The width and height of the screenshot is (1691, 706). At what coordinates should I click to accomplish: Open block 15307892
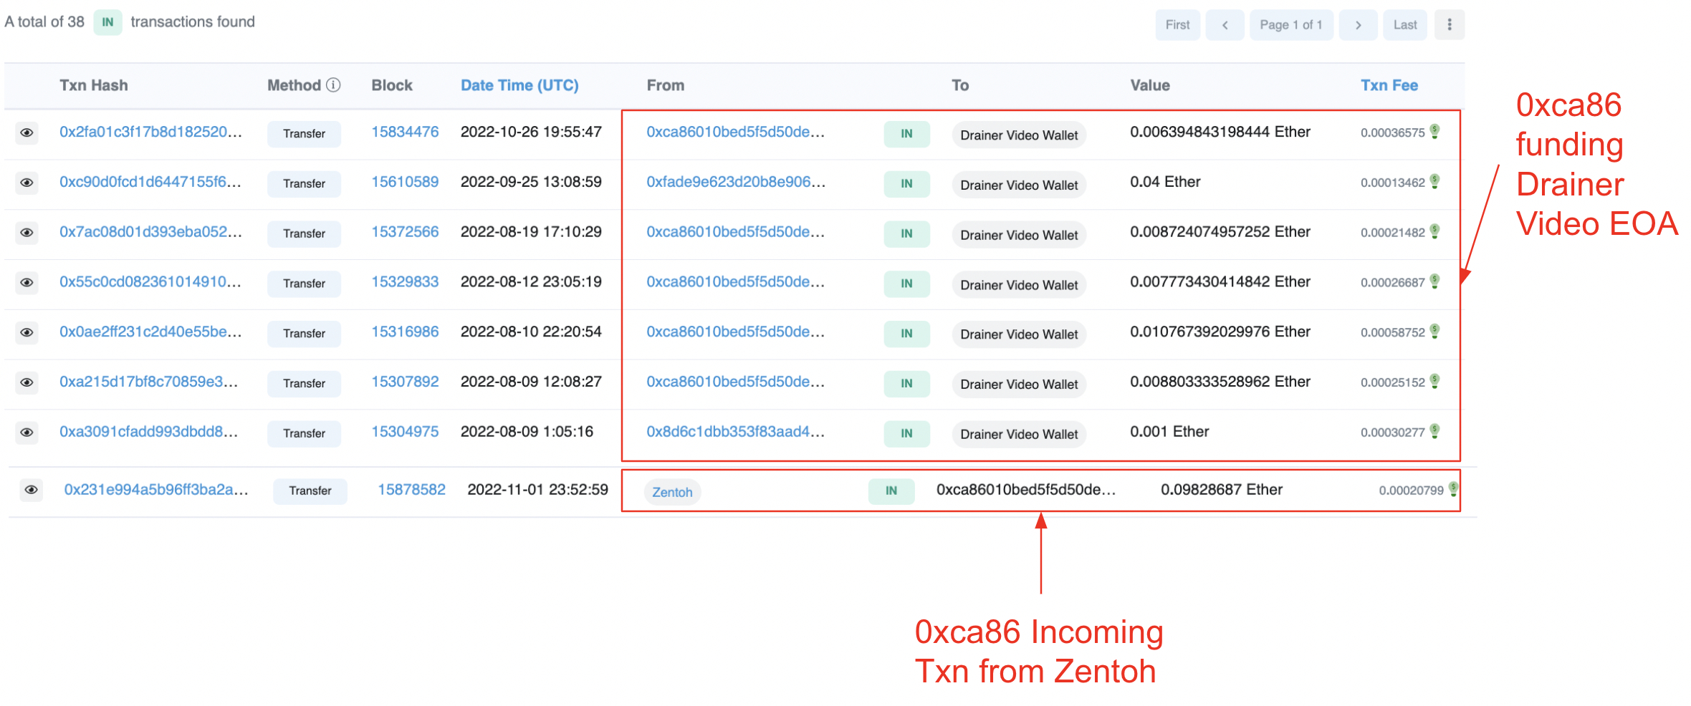coord(405,382)
